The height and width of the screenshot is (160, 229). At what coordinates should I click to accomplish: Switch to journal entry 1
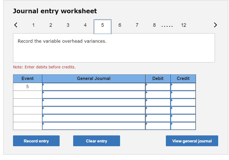point(33,25)
